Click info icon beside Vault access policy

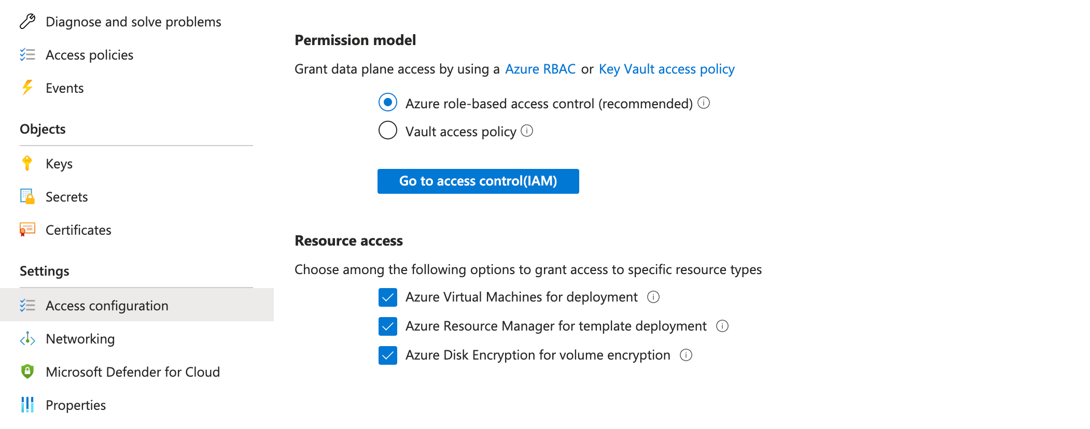coord(527,131)
